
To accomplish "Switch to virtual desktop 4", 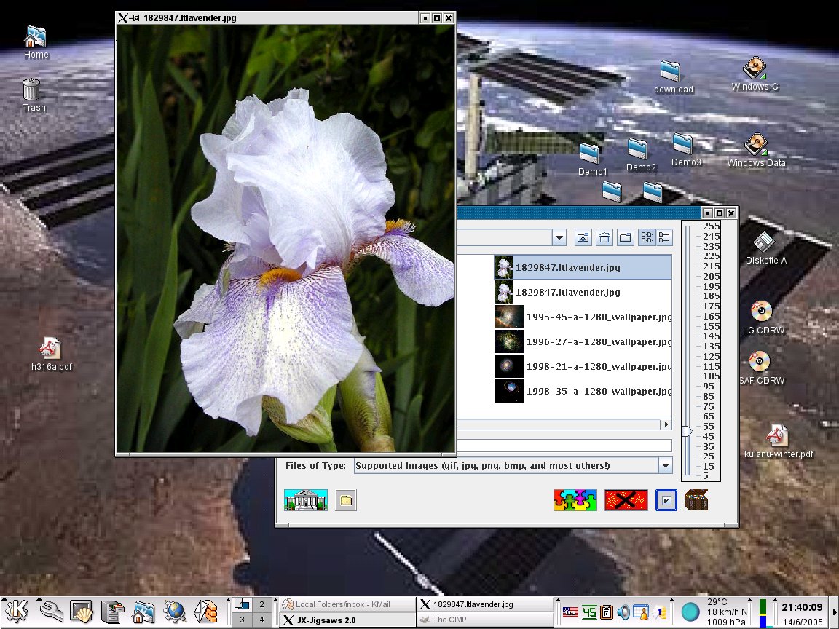I will click(261, 620).
